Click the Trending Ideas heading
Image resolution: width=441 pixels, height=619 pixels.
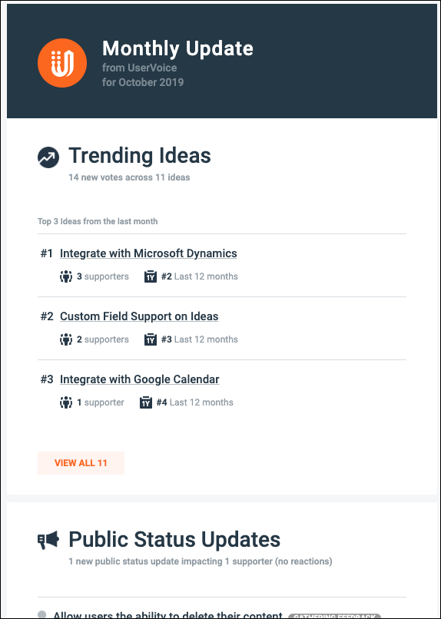coord(140,156)
